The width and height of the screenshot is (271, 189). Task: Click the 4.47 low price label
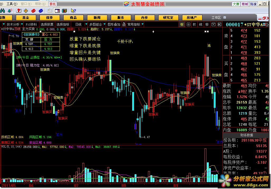click(x=147, y=137)
